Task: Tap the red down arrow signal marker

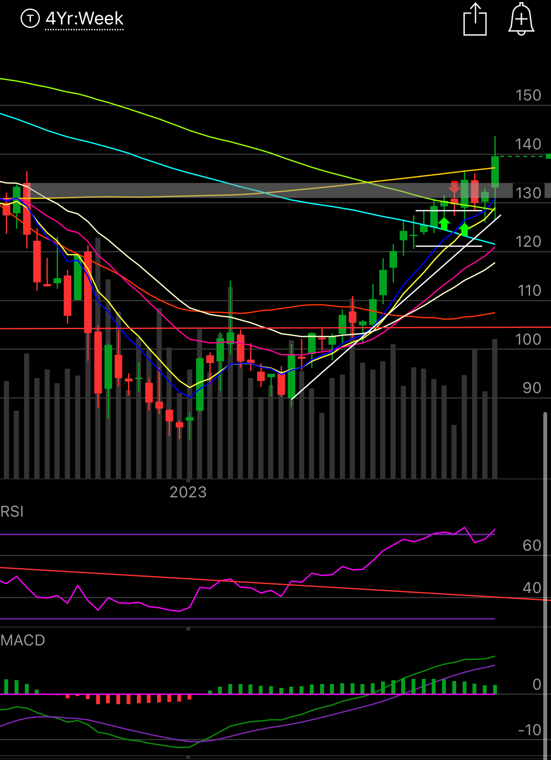Action: pyautogui.click(x=454, y=188)
